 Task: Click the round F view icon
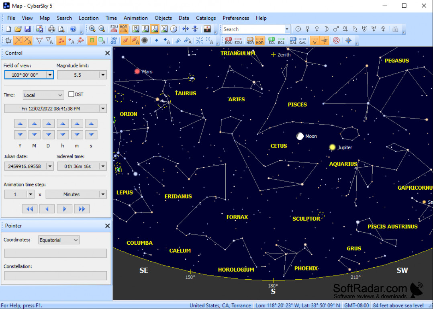coord(174,29)
